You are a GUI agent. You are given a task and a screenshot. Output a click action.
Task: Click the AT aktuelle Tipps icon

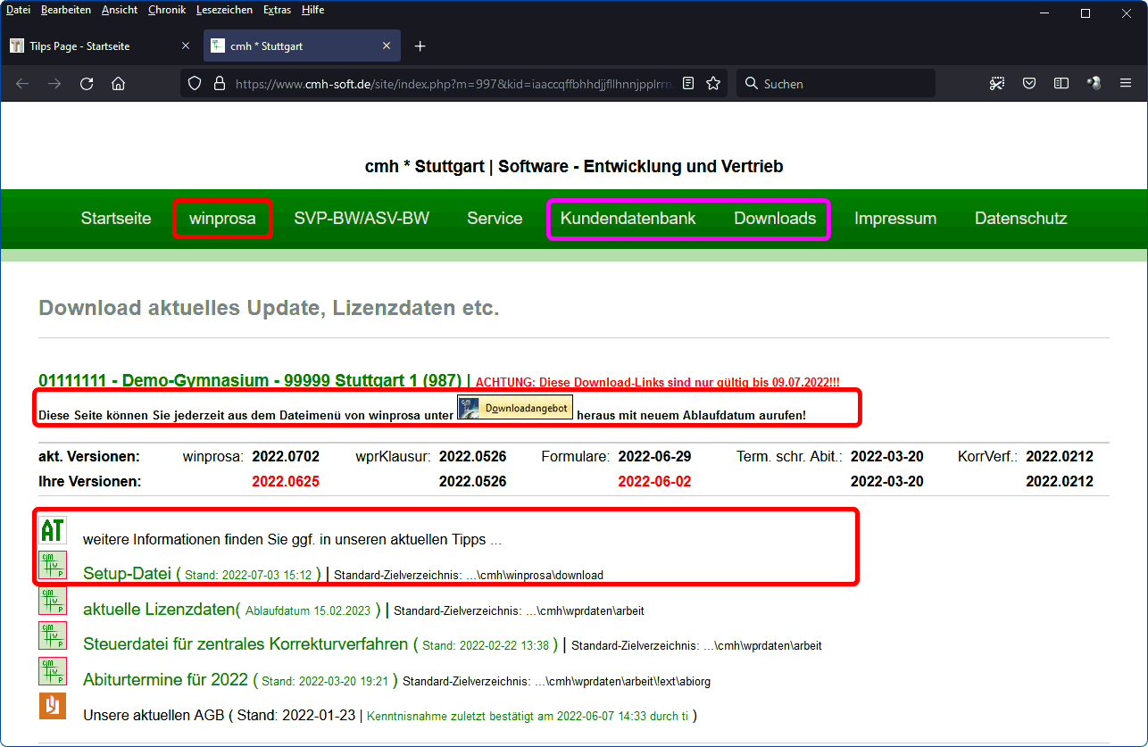pos(53,530)
